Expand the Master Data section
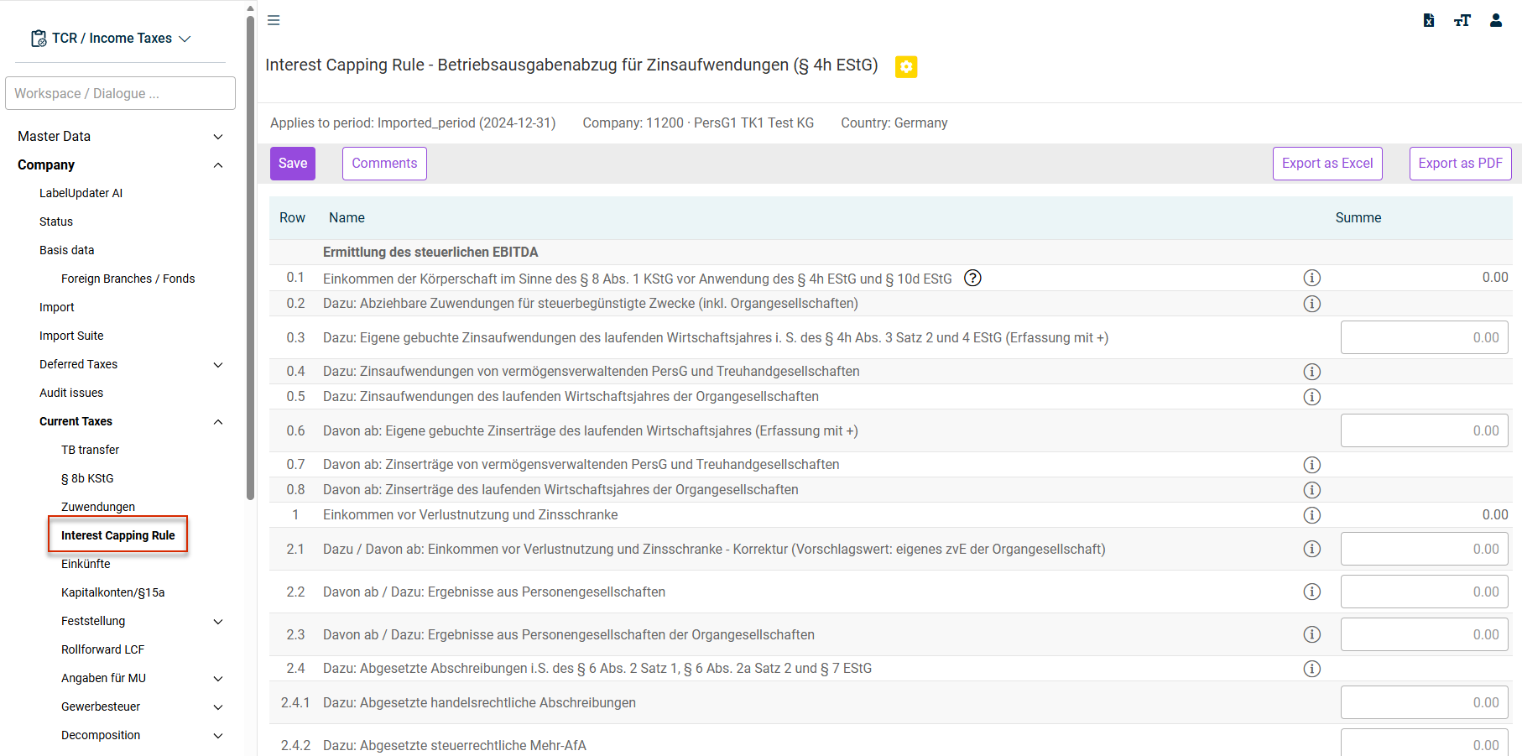Viewport: 1522px width, 756px height. 218,137
